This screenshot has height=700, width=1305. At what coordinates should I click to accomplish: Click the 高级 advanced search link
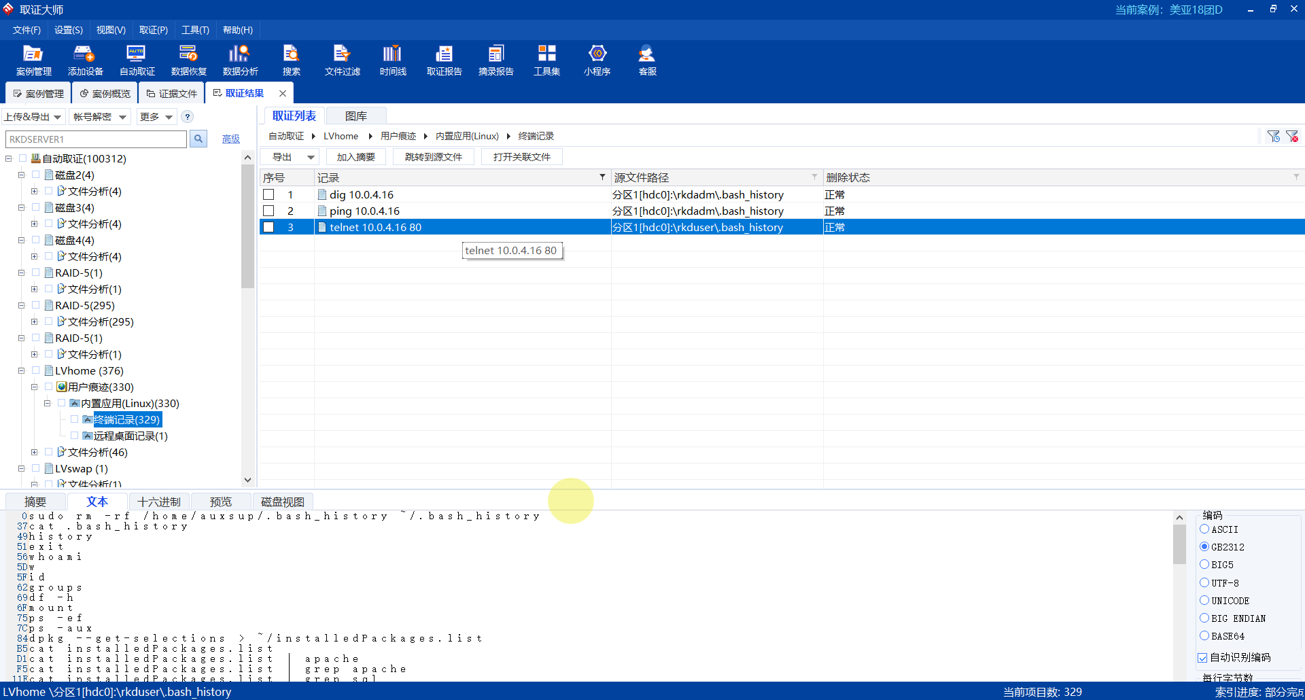pyautogui.click(x=231, y=139)
